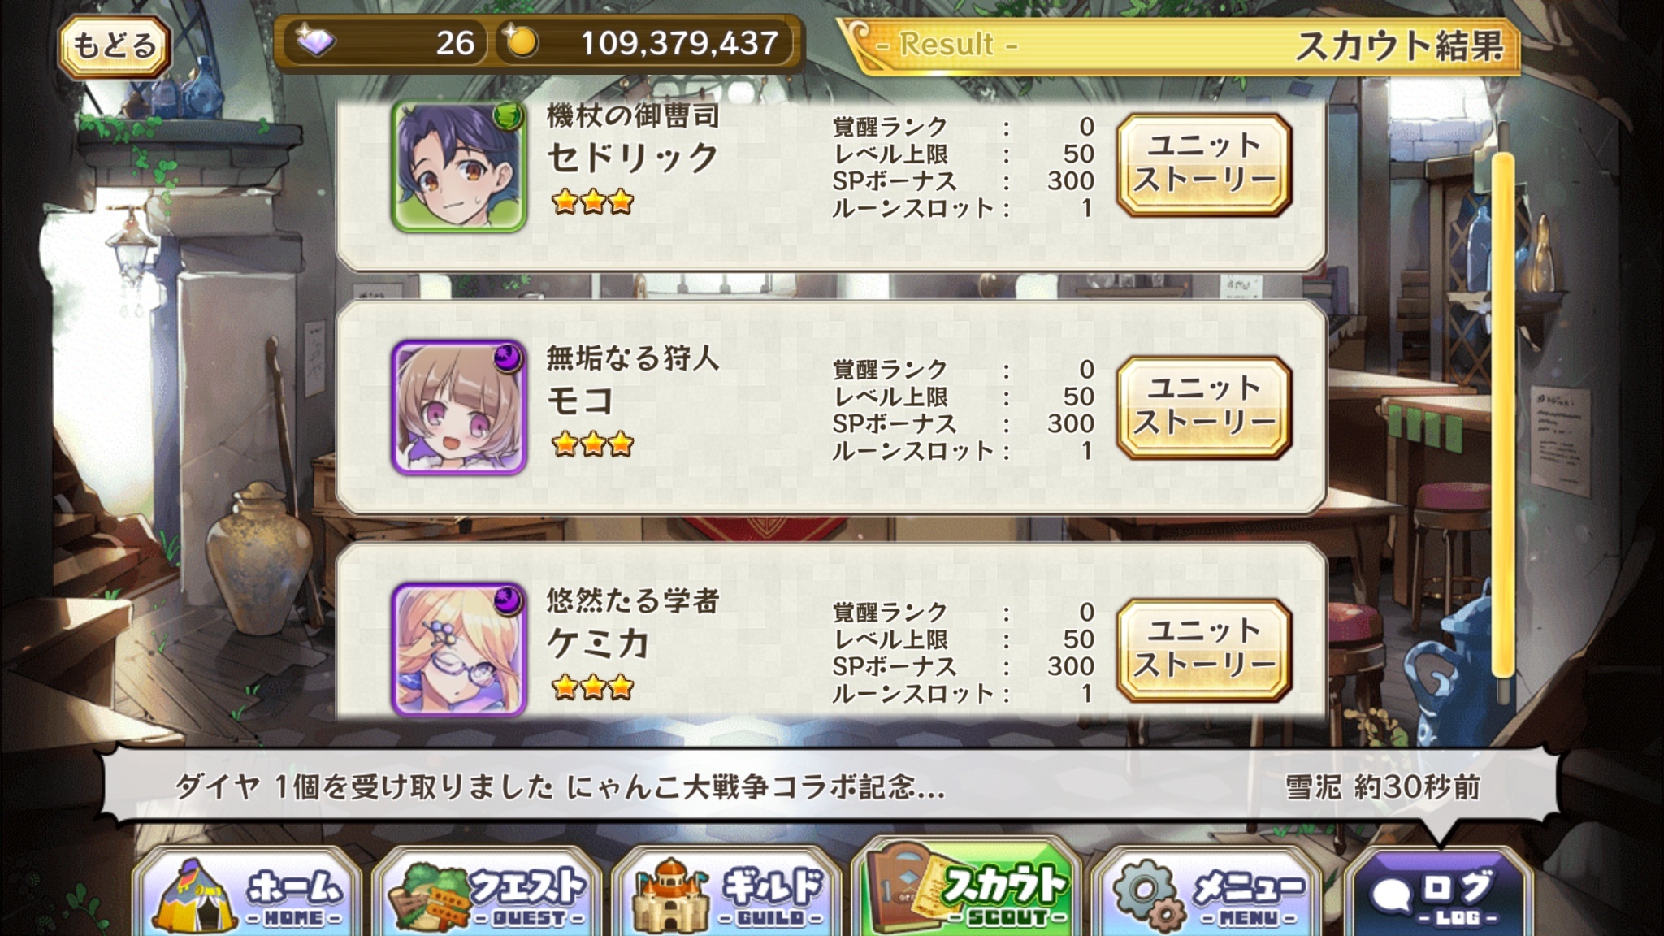
Task: Click the diamond gem currency icon
Action: coord(315,42)
